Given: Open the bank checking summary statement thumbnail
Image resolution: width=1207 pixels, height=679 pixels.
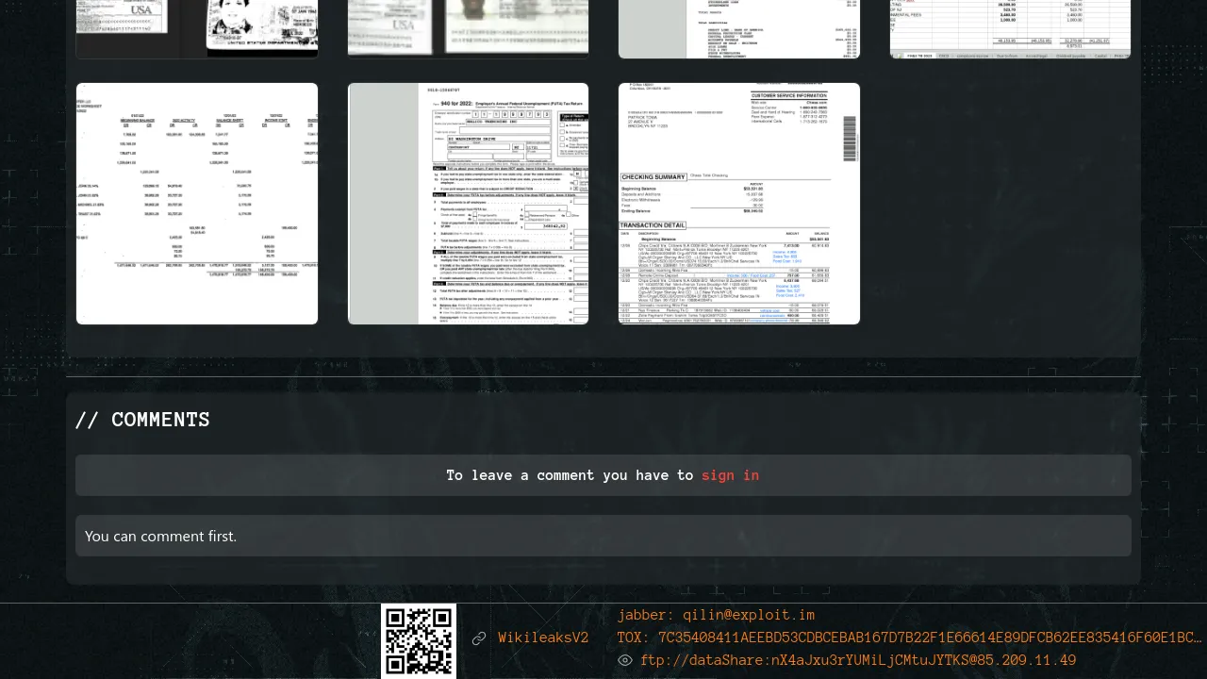Looking at the screenshot, I should 739,204.
